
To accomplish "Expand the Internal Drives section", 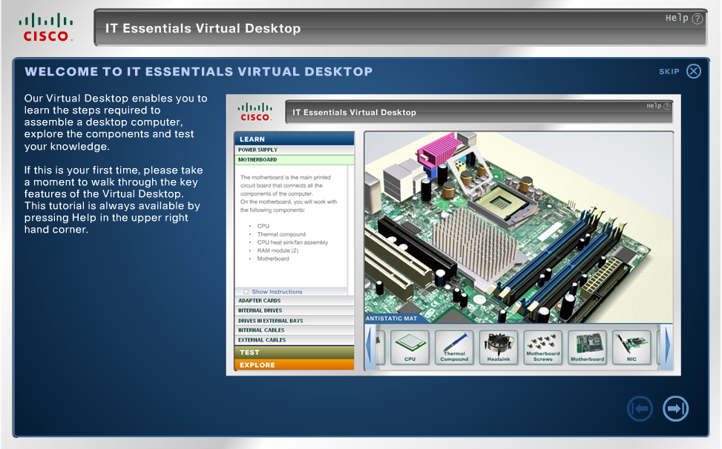I will pyautogui.click(x=294, y=310).
